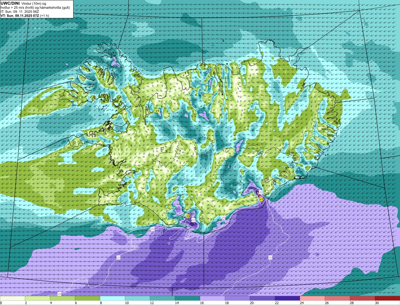Screen dimensions: 400x305
Task: Click the 22–24 m/s dark indigo legend swatch
Action: point(288,298)
